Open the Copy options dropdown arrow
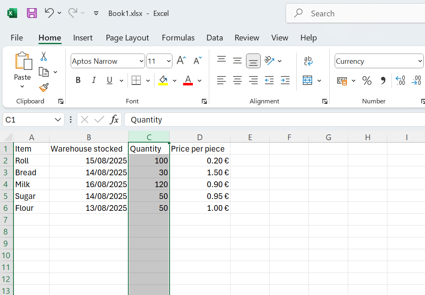Screen dimensions: 425x295 55,72
